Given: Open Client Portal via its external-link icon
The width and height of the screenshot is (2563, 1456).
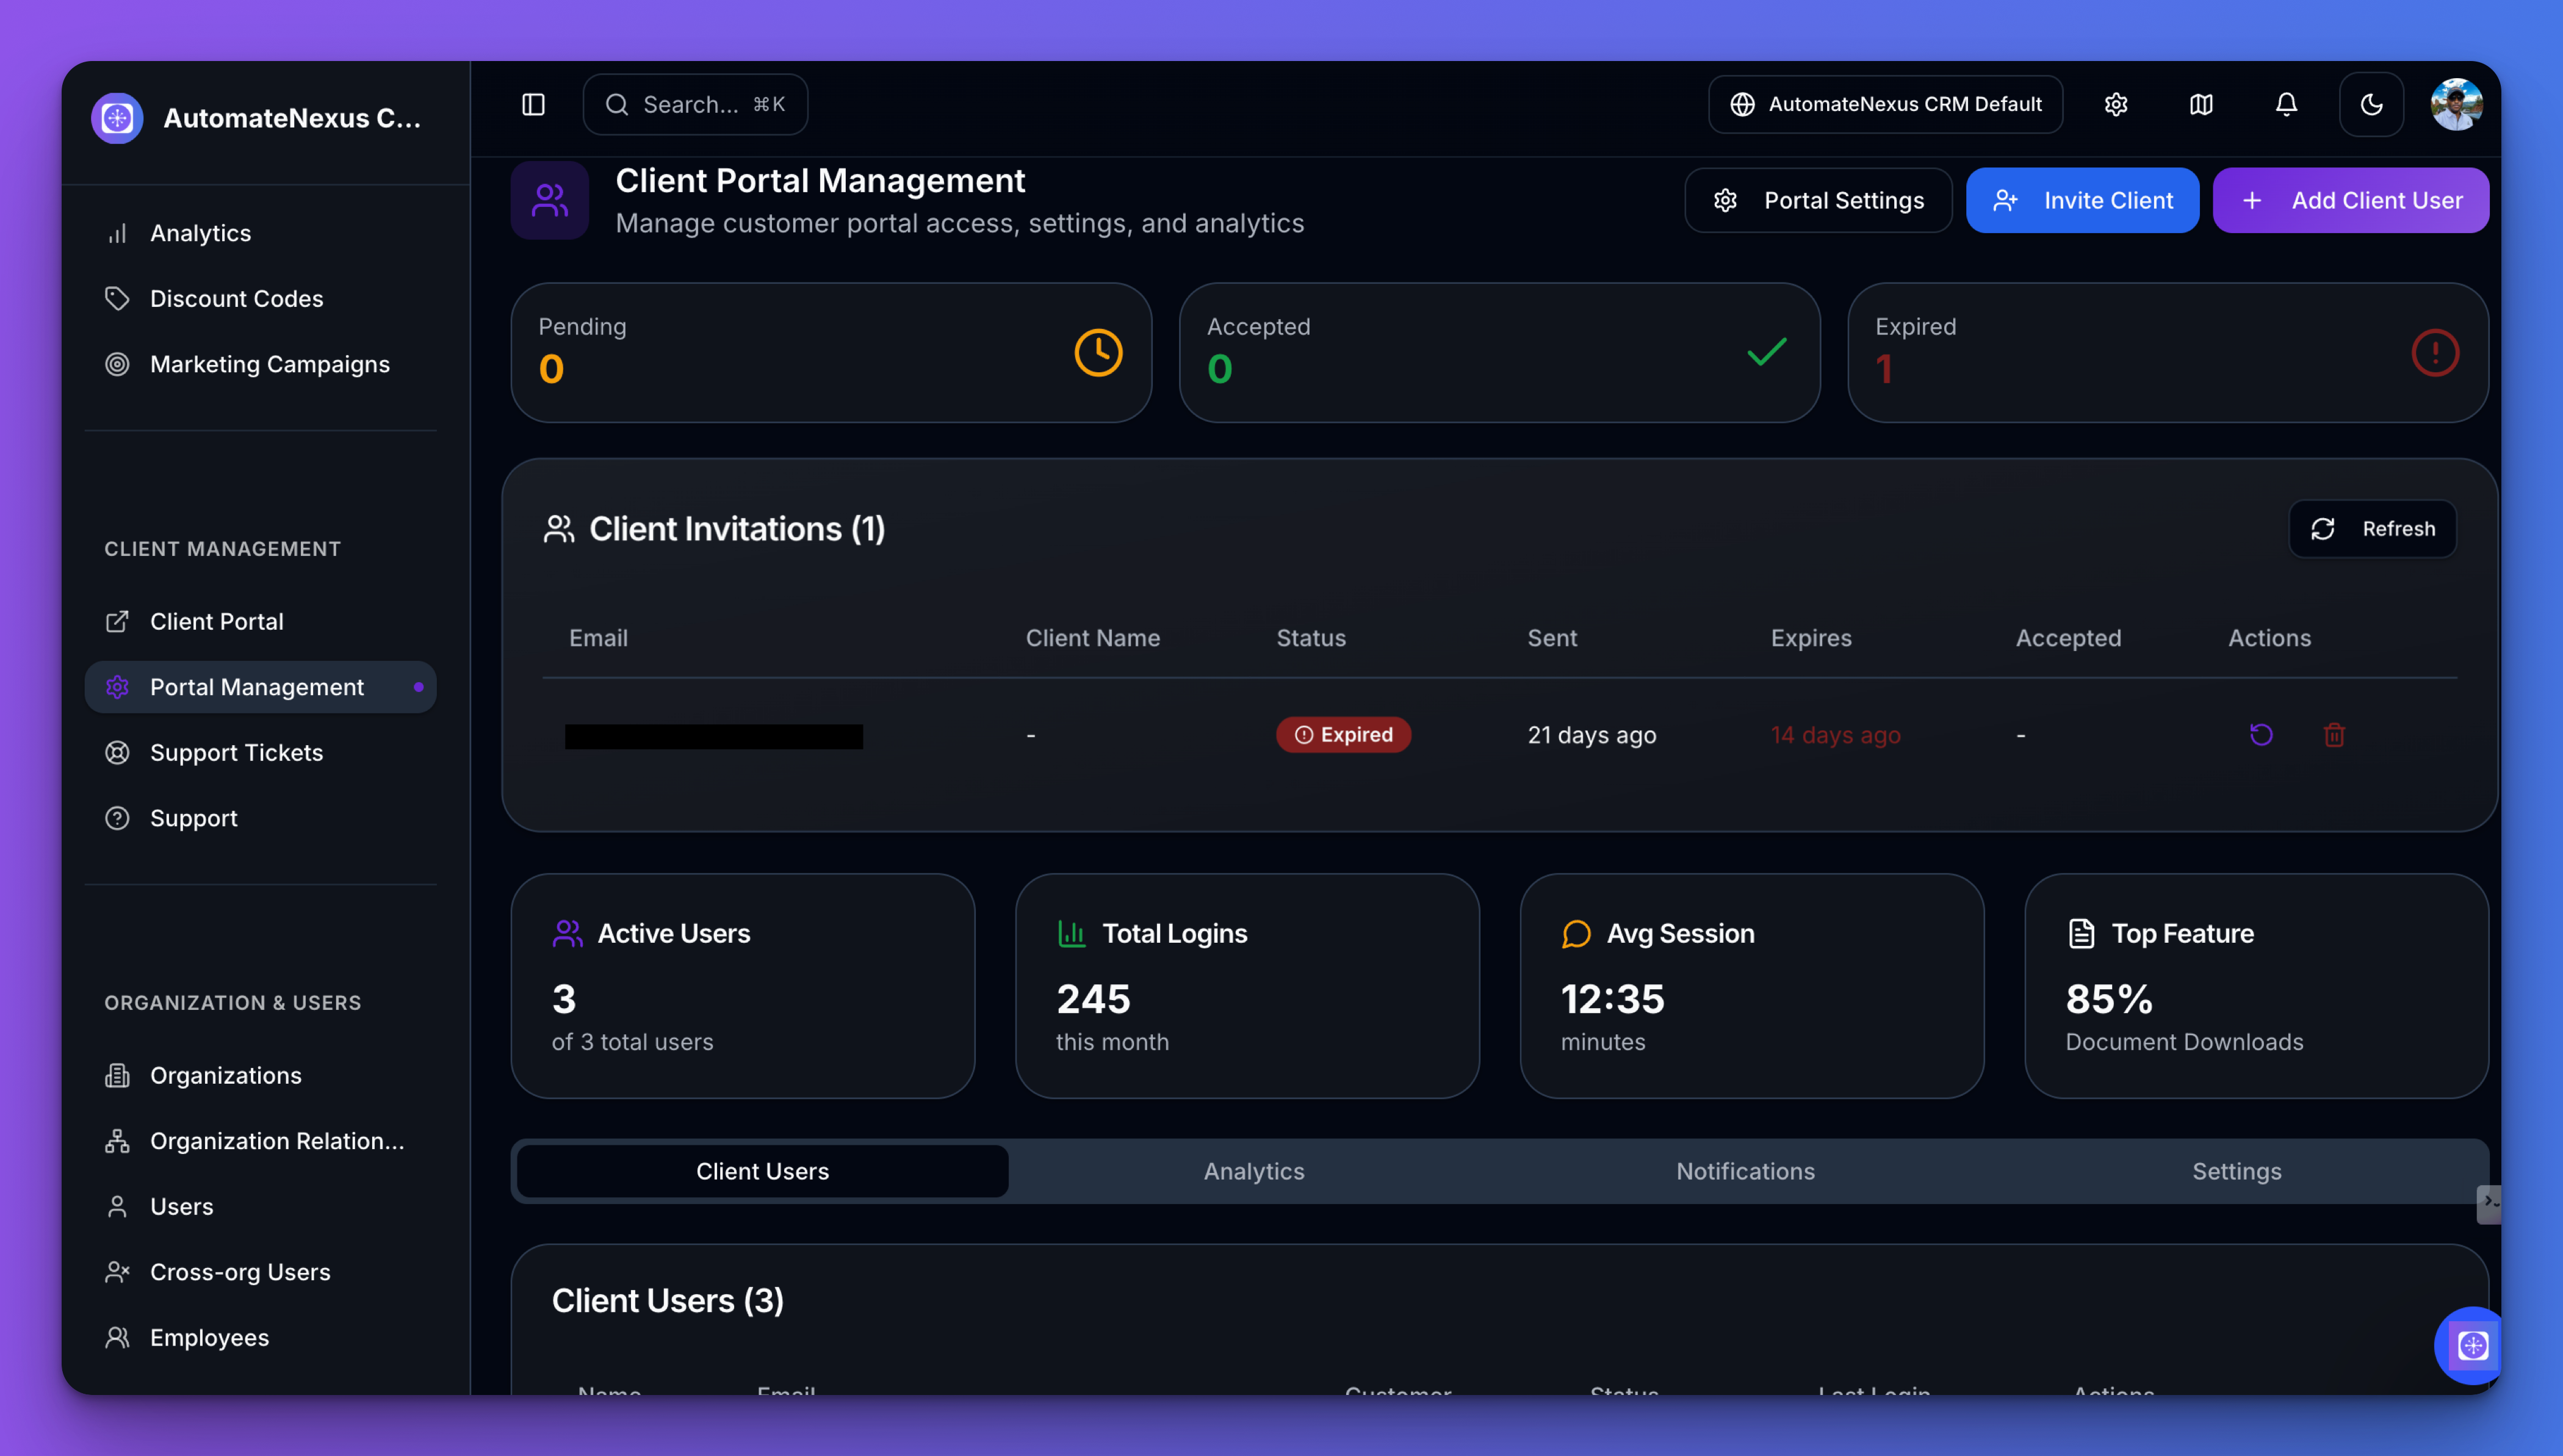Looking at the screenshot, I should click(x=117, y=621).
